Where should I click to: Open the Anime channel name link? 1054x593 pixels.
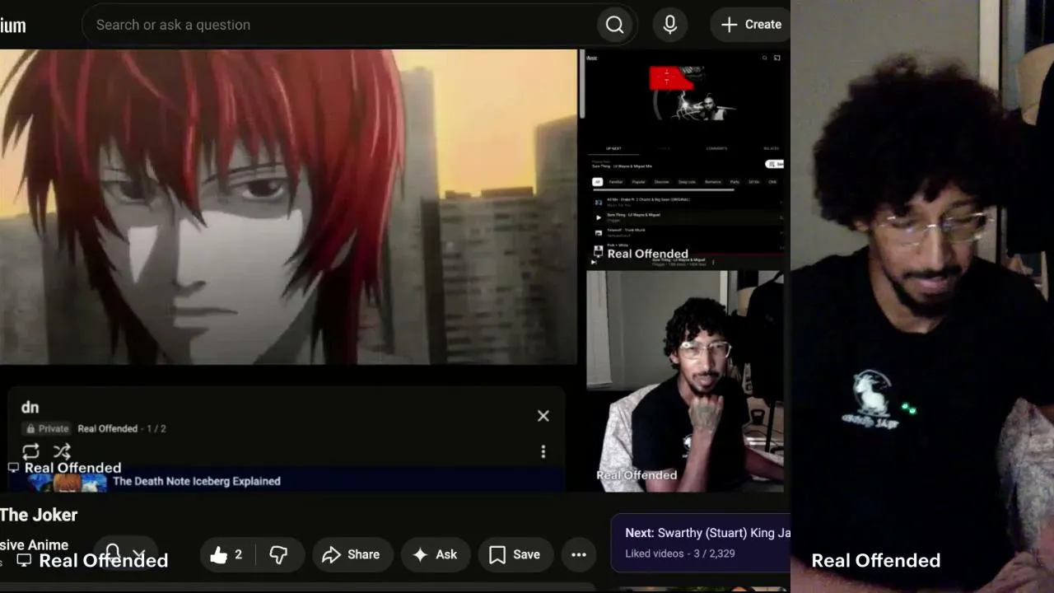tap(34, 544)
